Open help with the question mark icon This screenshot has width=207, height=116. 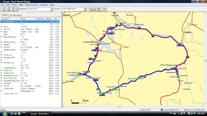click(x=104, y=9)
